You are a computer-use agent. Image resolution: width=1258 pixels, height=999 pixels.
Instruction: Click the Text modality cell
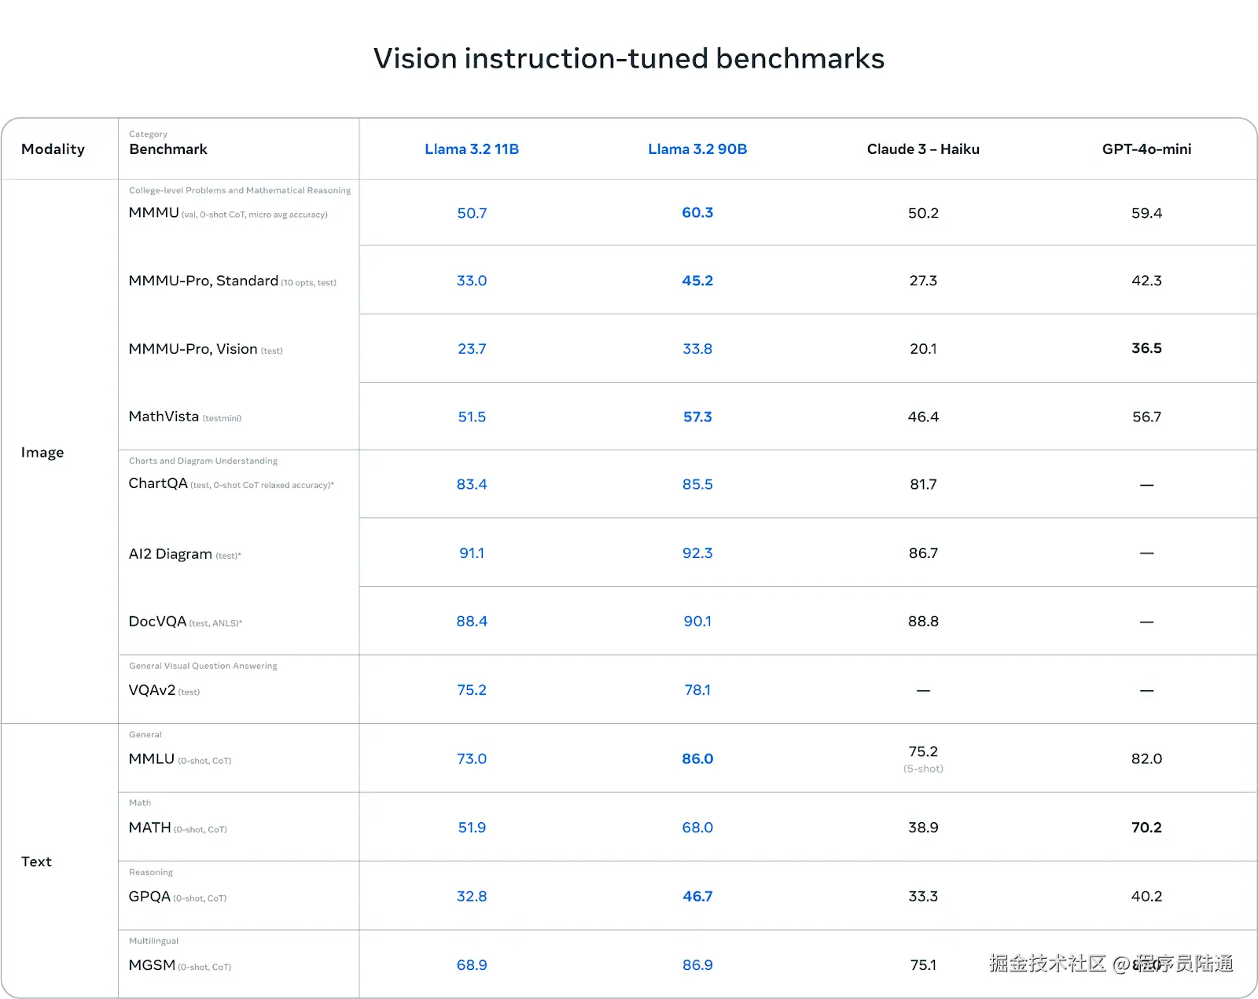coord(36,861)
